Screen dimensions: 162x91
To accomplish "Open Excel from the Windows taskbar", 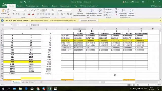I will pos(50,89).
